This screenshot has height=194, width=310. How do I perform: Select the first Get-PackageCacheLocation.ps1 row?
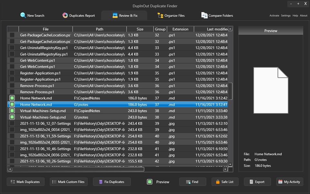point(118,35)
